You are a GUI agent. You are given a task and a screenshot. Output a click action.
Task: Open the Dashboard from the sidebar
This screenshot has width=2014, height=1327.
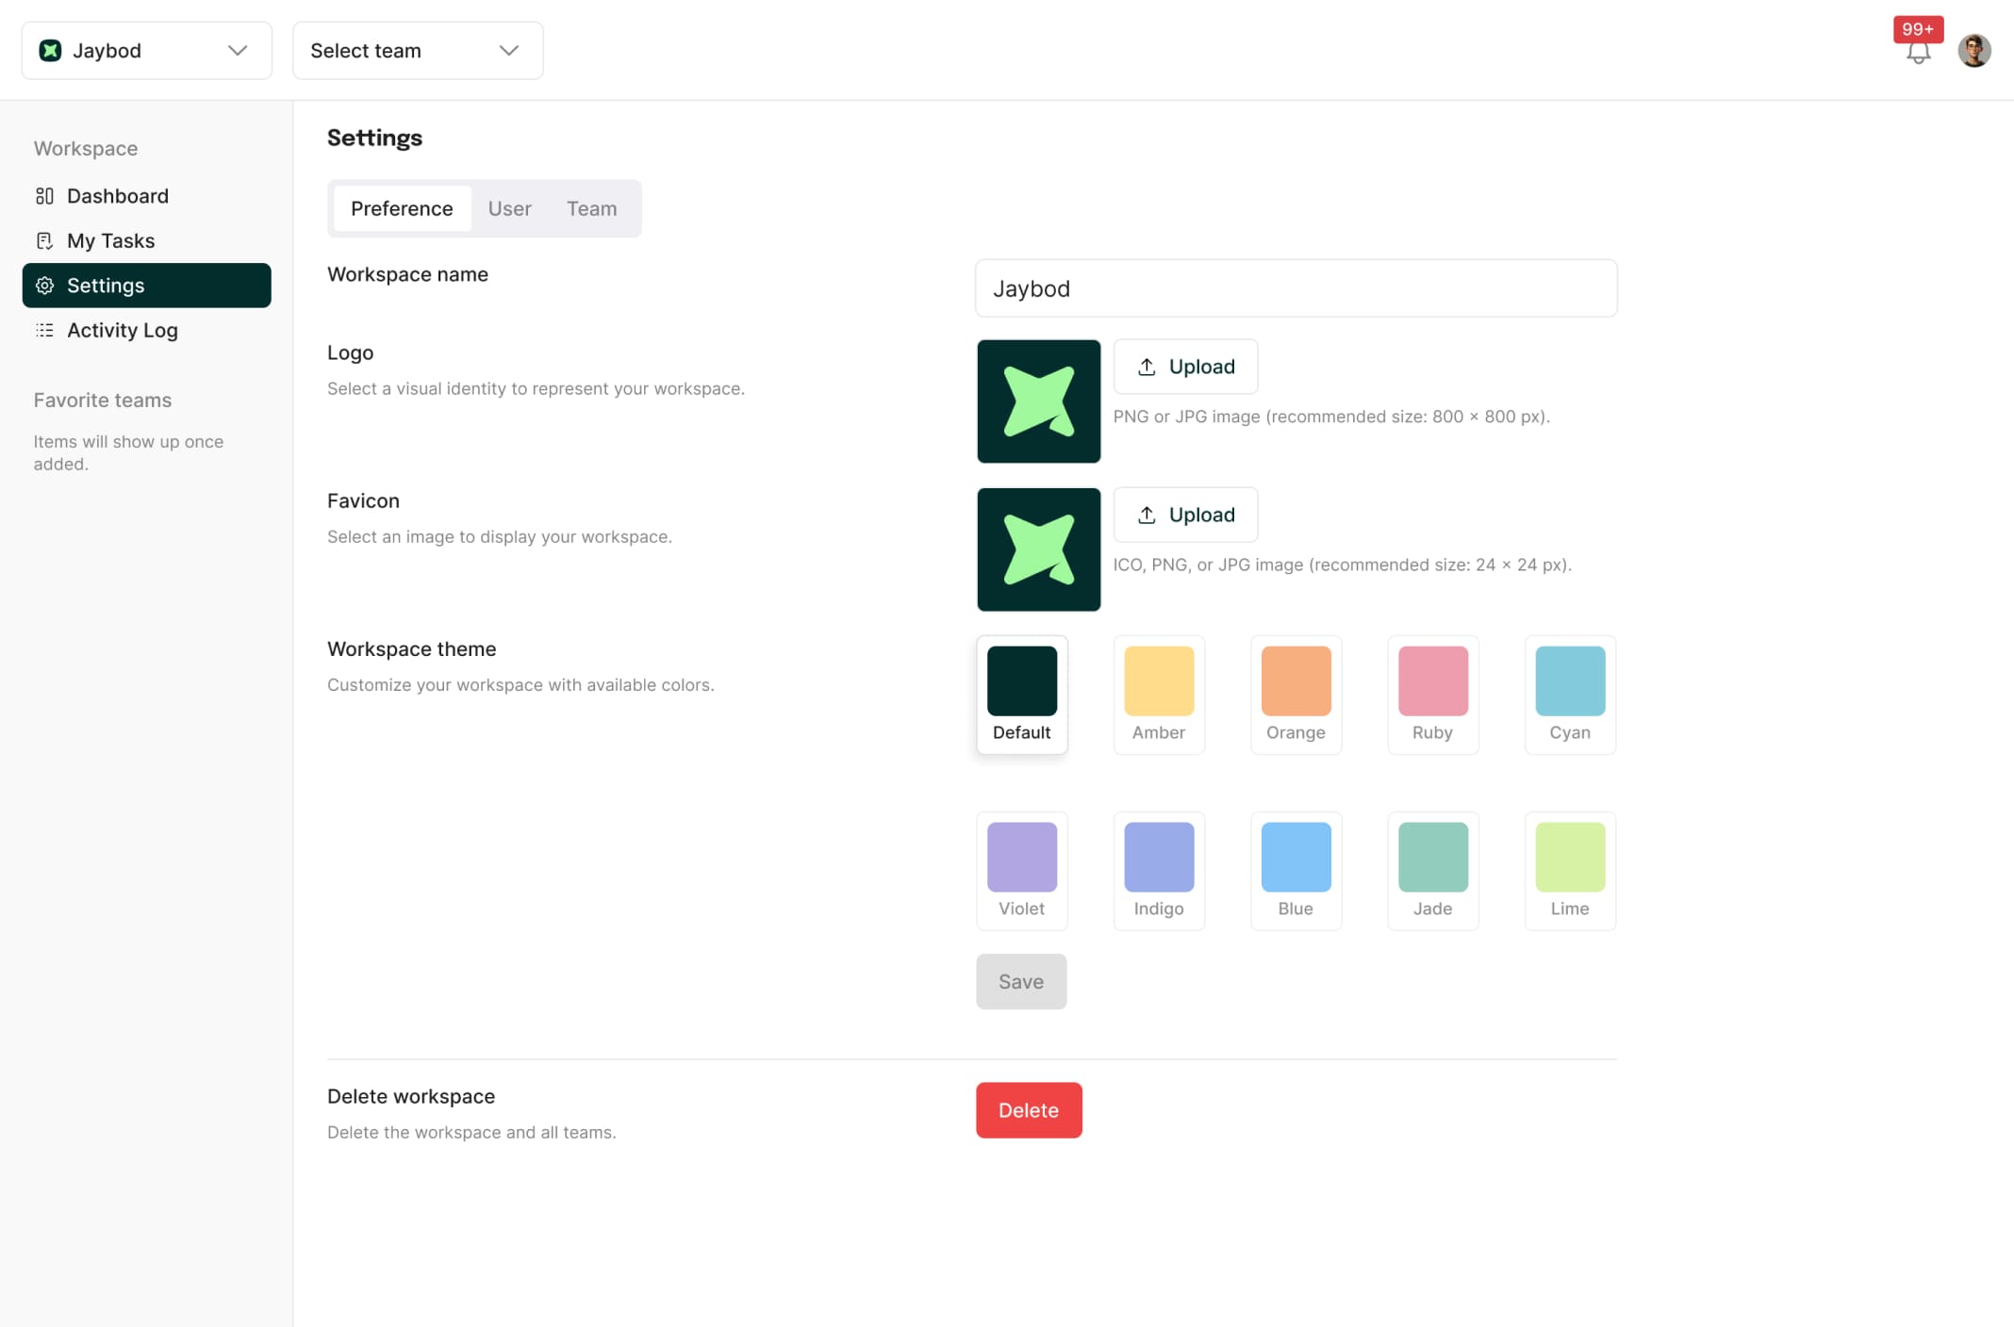click(x=116, y=196)
